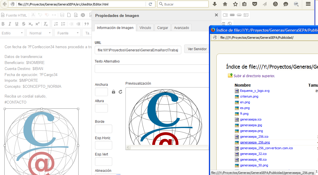Click Subir al directorio superior link

pos(254,76)
